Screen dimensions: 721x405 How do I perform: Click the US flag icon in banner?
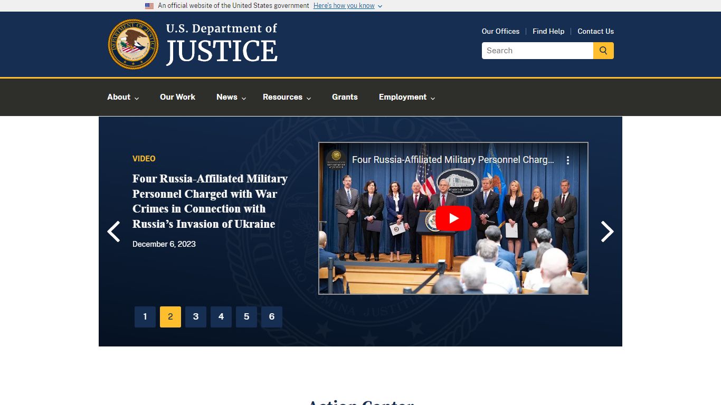point(149,6)
